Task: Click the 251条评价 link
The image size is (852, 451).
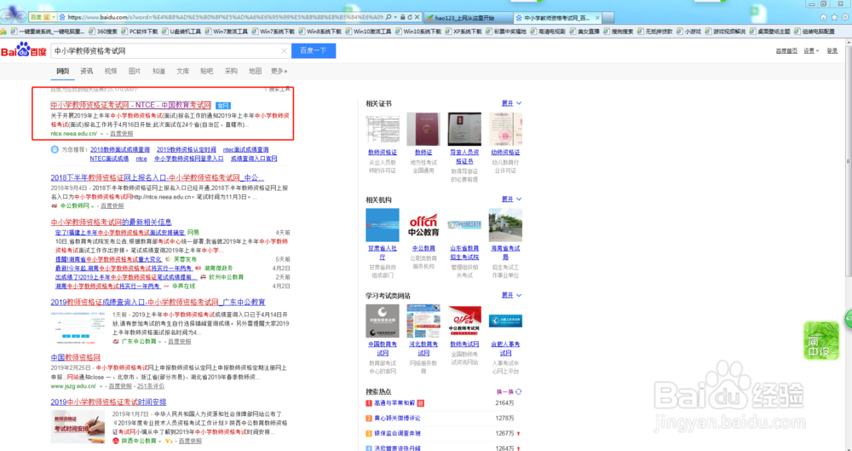Action: click(x=151, y=386)
